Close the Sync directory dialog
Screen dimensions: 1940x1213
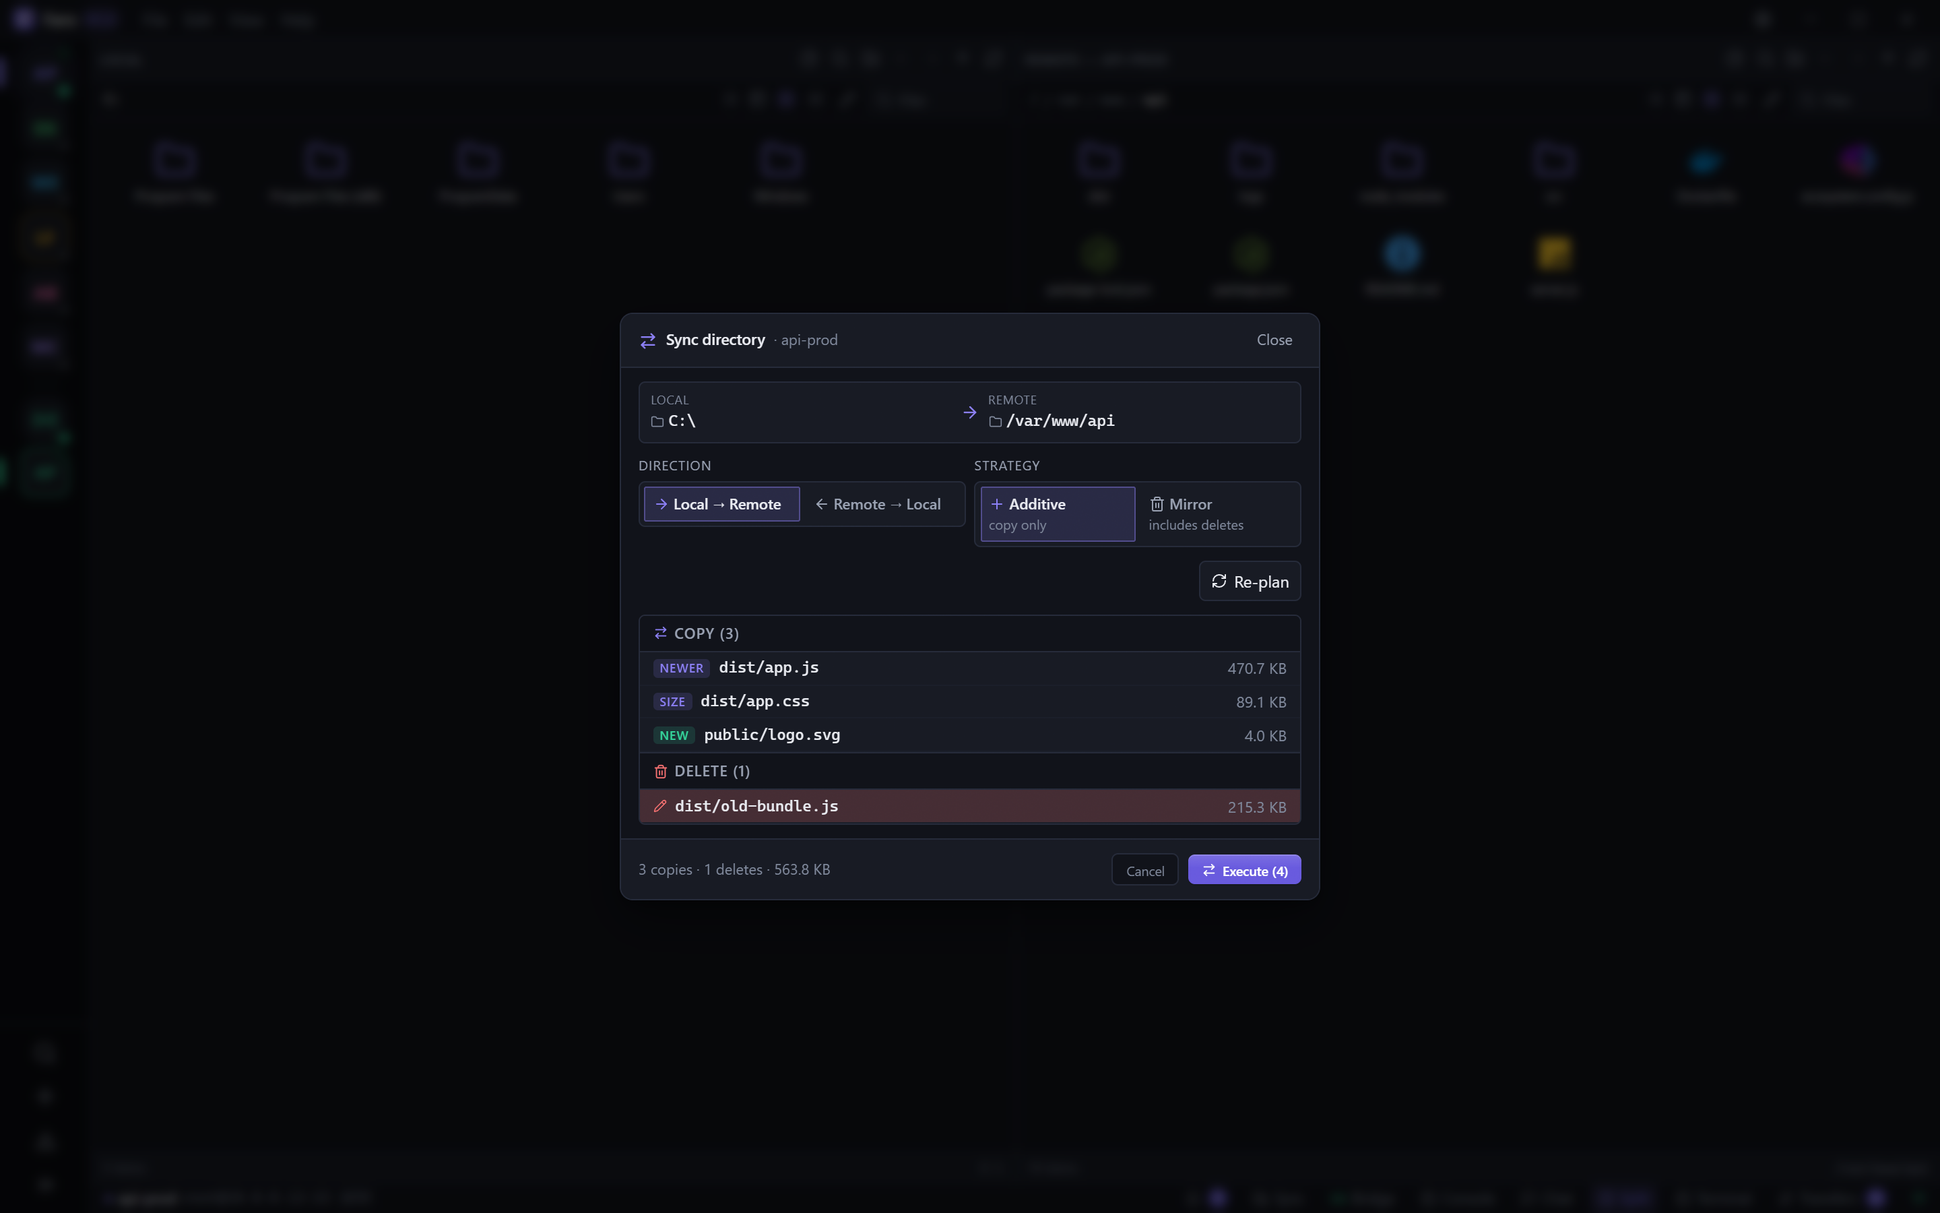point(1274,340)
